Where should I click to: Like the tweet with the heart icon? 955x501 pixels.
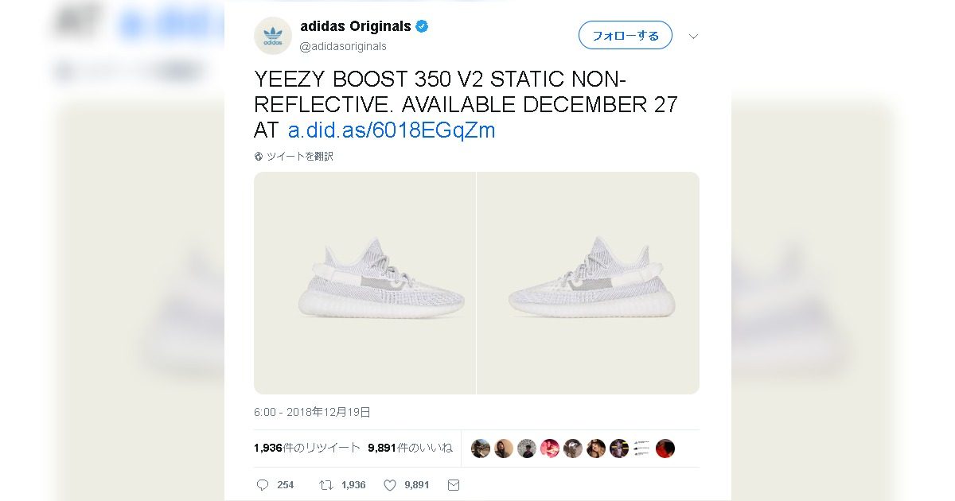390,484
